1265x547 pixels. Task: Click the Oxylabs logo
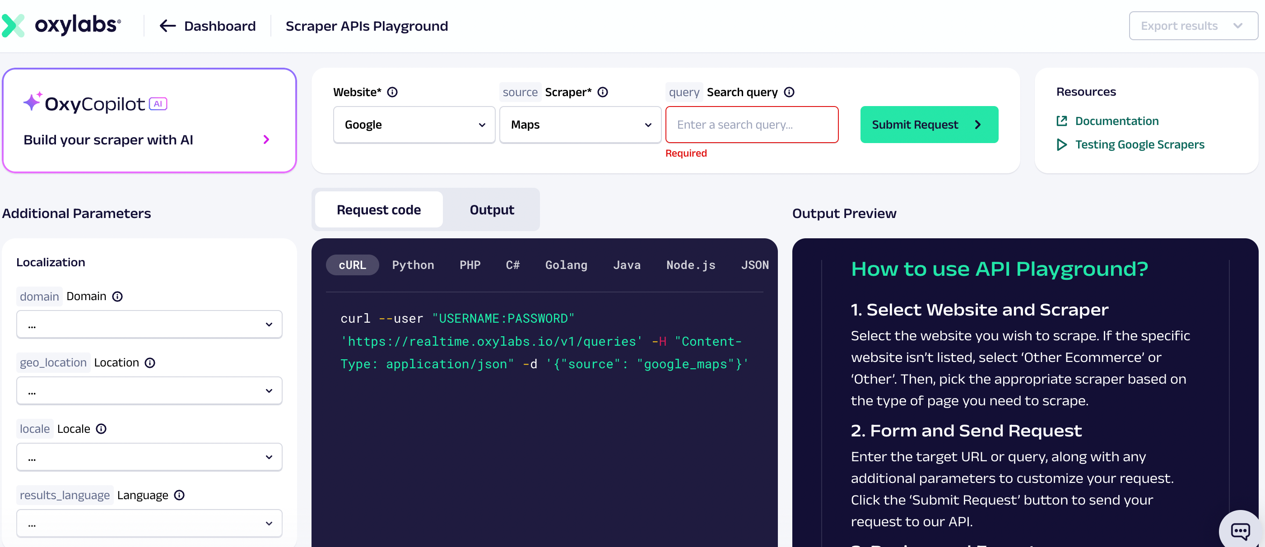(x=62, y=26)
